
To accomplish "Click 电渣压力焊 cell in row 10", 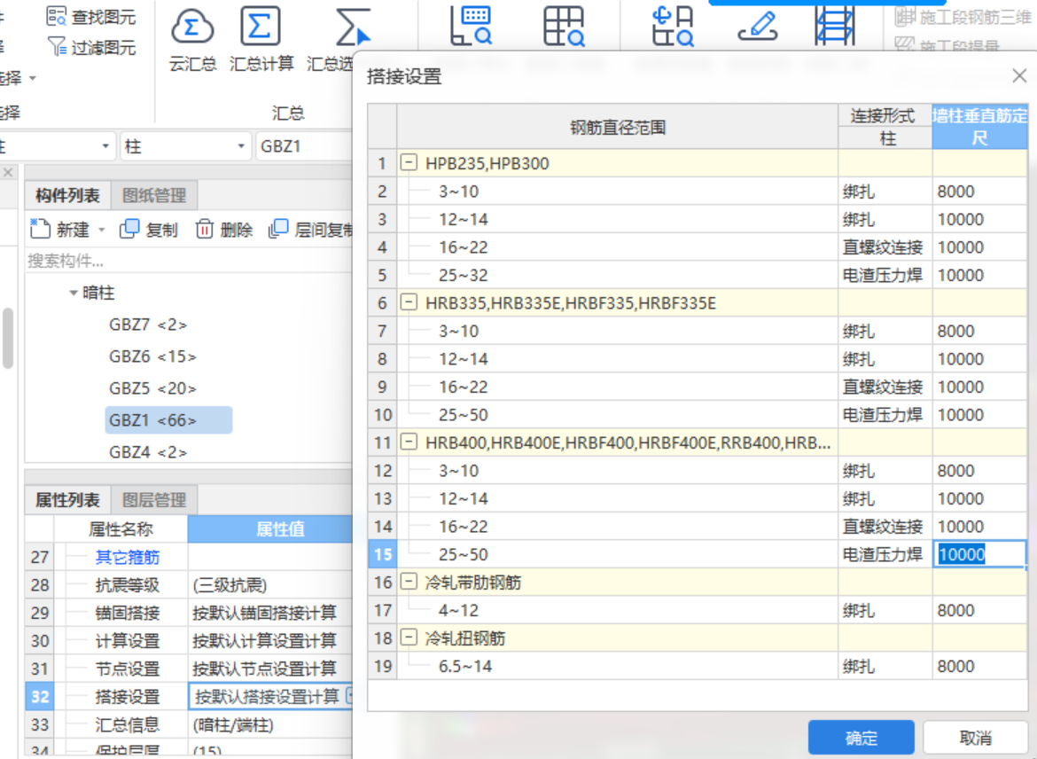I will click(x=885, y=414).
